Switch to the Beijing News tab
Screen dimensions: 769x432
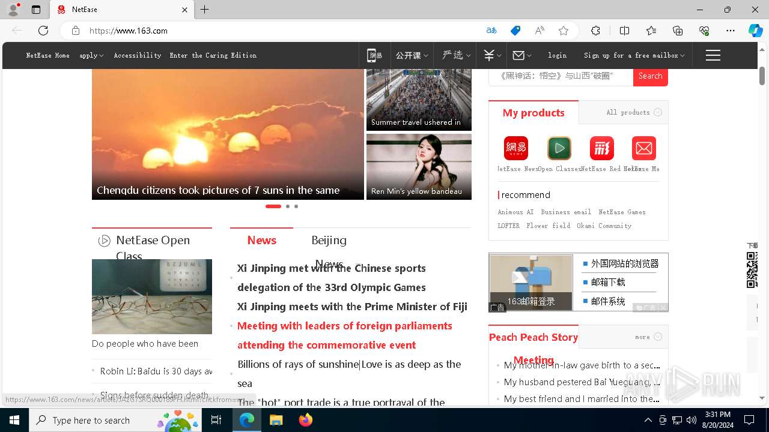point(329,240)
